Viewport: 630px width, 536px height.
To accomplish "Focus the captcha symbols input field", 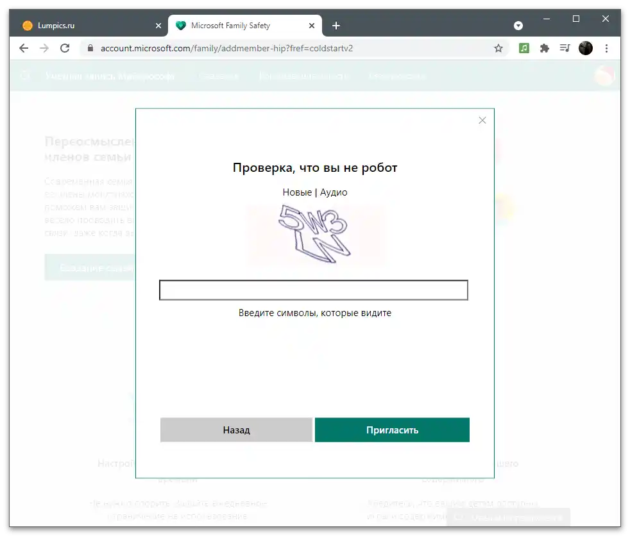I will [x=314, y=290].
